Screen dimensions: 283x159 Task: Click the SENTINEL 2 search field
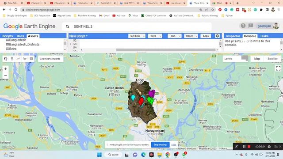[137, 26]
